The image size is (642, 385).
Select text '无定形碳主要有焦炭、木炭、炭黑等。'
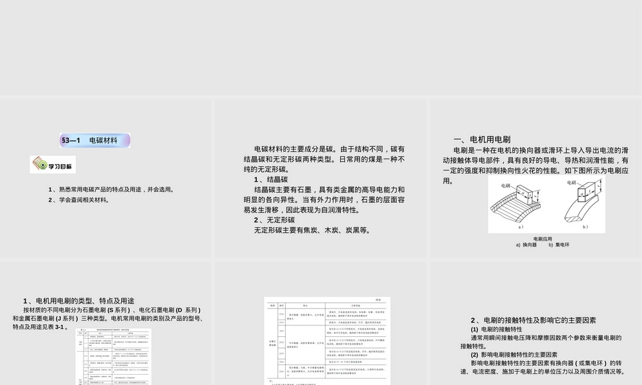[x=314, y=230]
